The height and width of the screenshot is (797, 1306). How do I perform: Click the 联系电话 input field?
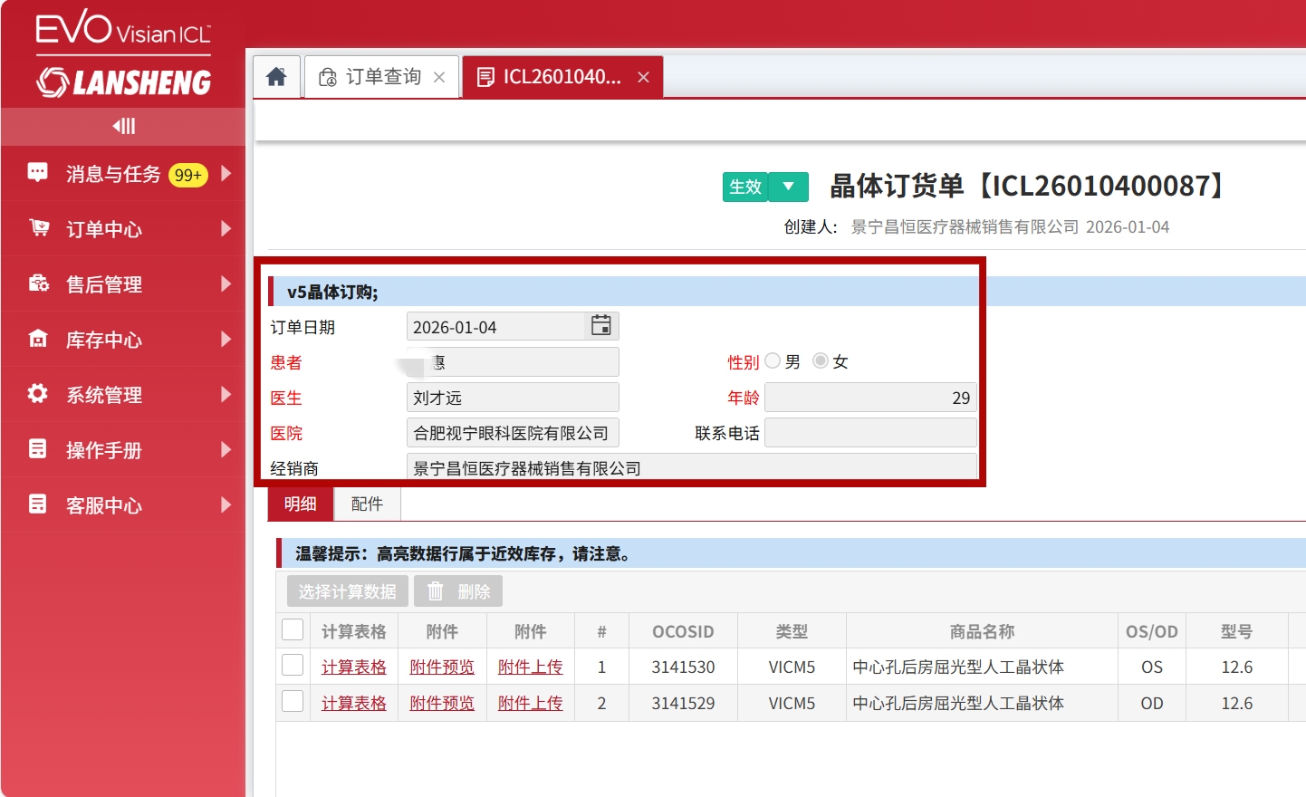point(870,433)
